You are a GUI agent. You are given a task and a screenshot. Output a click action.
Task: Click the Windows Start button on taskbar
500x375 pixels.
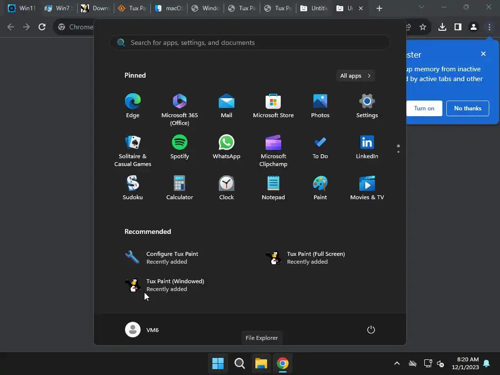pyautogui.click(x=218, y=363)
